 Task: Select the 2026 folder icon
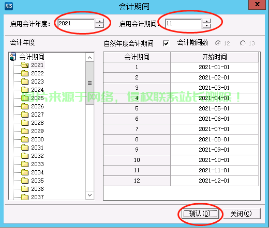point(25,106)
